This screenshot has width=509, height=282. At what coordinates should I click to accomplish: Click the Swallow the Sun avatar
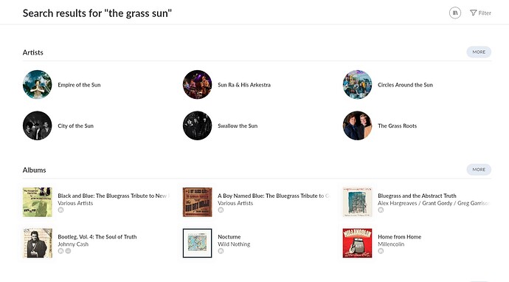[x=198, y=125]
